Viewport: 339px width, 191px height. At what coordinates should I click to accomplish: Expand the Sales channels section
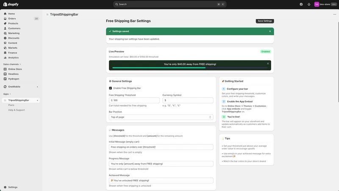pos(12,65)
